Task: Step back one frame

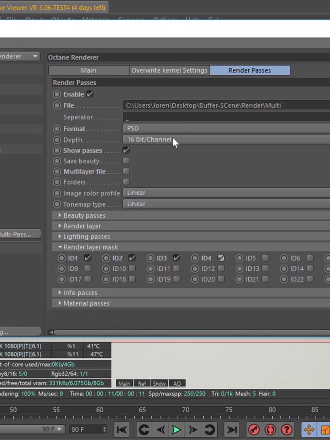Action: (160, 430)
